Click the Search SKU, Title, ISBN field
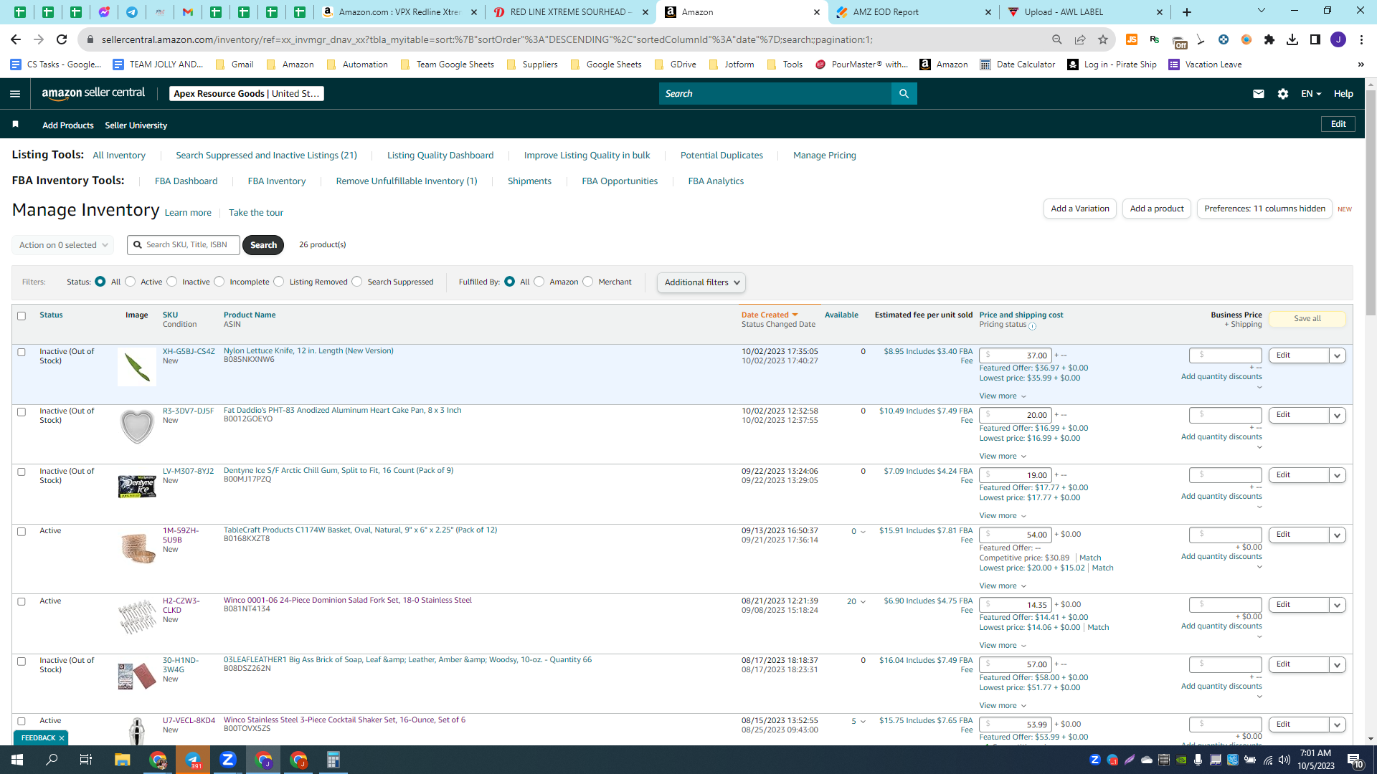 click(x=184, y=245)
